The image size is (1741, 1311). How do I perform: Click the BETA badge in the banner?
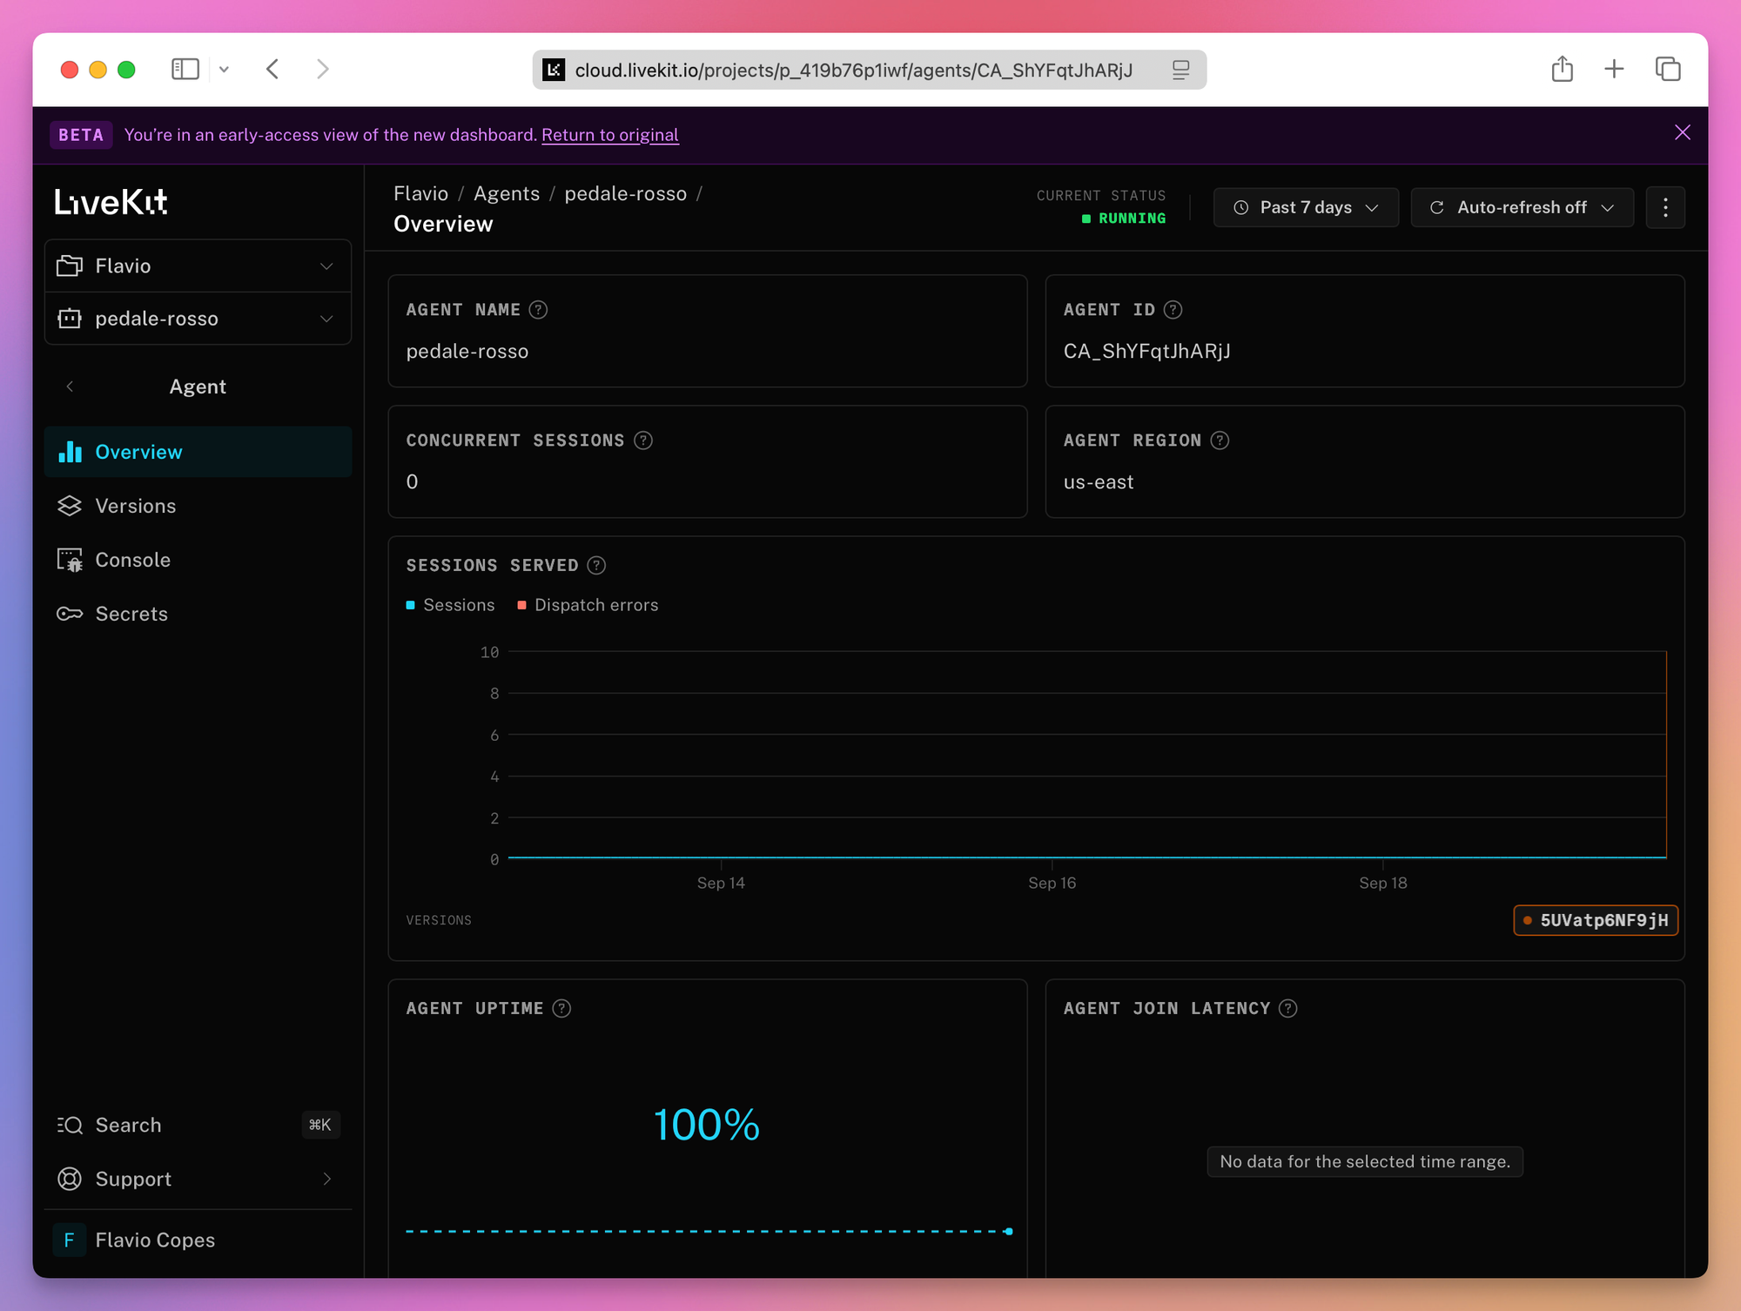tap(81, 135)
